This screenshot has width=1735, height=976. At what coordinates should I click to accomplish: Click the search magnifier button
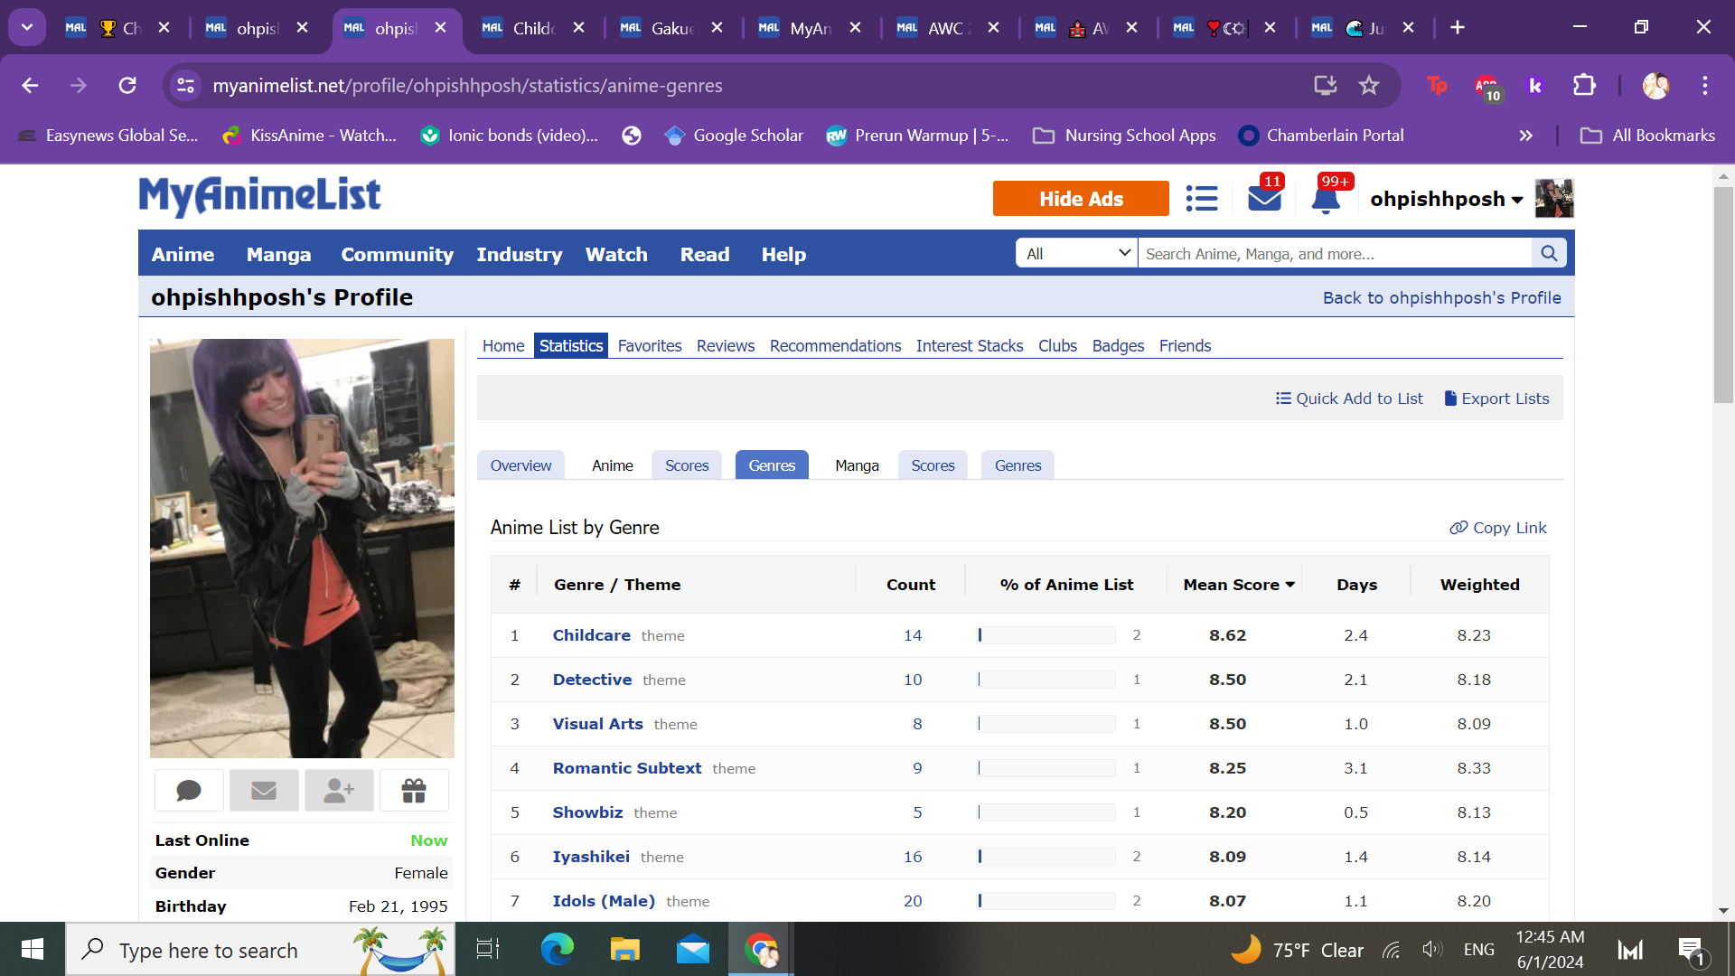pos(1549,253)
